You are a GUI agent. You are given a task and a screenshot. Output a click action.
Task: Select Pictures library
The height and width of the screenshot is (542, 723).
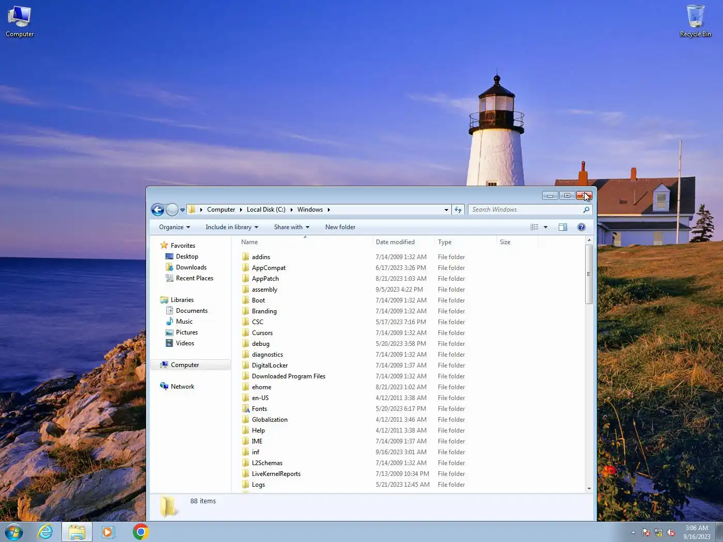[x=187, y=332]
